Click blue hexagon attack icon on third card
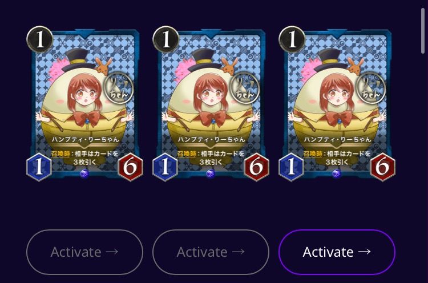This screenshot has width=428, height=283. click(x=291, y=167)
